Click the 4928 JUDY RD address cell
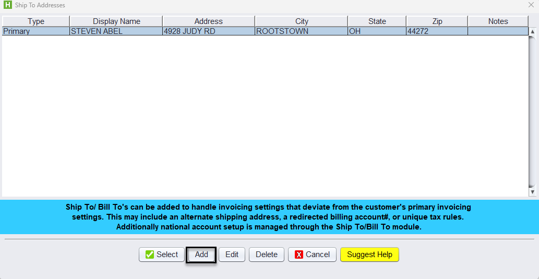Image resolution: width=539 pixels, height=279 pixels. coord(208,31)
